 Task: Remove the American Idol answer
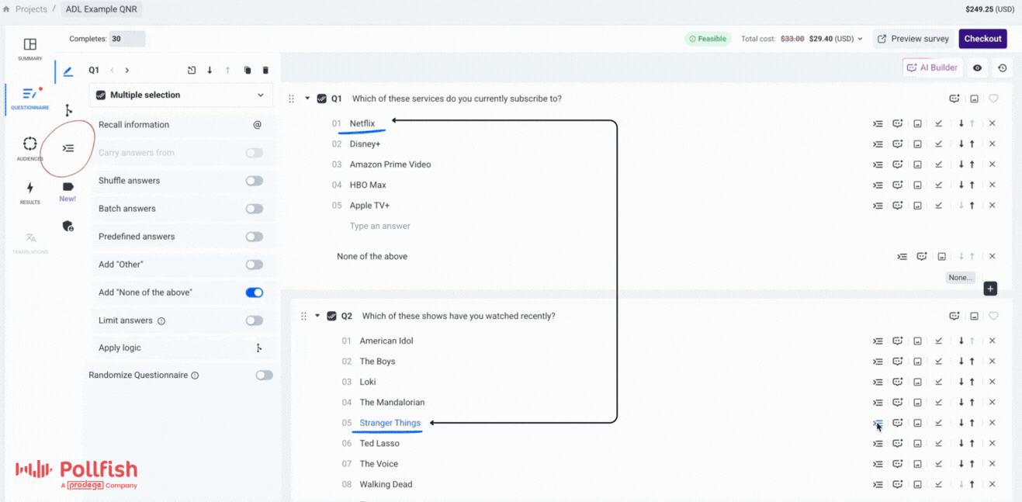(992, 341)
